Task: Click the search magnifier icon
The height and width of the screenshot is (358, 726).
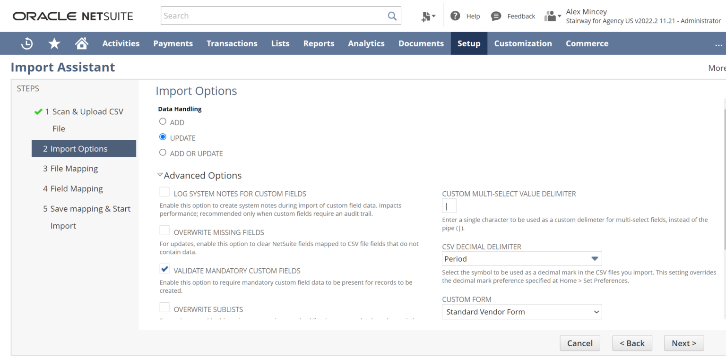Action: (x=392, y=16)
